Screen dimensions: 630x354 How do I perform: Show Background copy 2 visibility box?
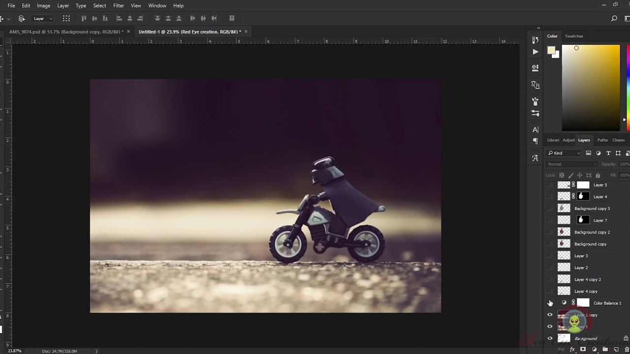click(550, 232)
